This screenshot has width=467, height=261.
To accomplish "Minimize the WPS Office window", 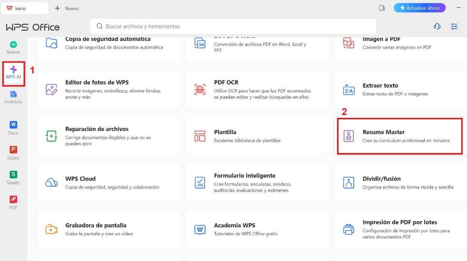I will point(458,8).
